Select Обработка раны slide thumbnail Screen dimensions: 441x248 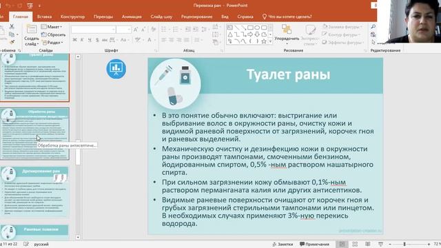[x=35, y=134]
